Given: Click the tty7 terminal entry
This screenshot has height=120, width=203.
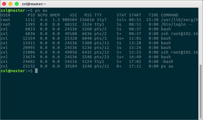Looking at the screenshot, I should [x=102, y=20].
